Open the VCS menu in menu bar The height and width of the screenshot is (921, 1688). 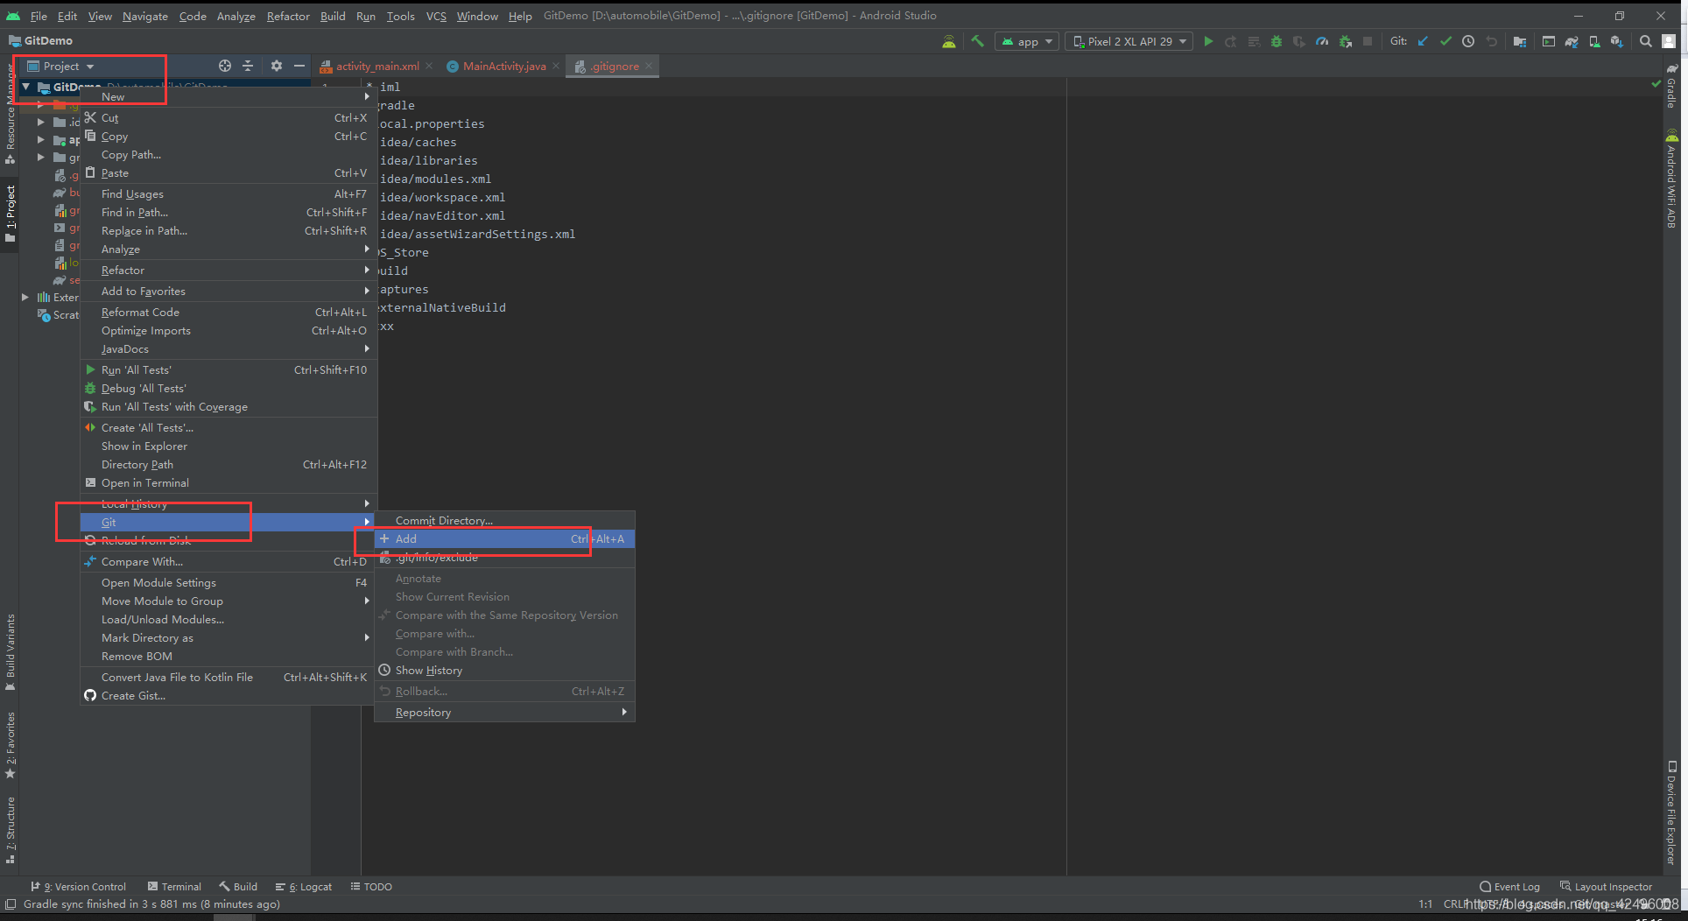tap(435, 16)
